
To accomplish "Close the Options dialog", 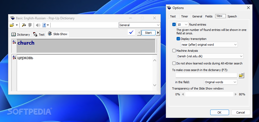I will coord(248,8).
